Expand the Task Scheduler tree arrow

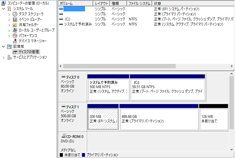[9, 14]
